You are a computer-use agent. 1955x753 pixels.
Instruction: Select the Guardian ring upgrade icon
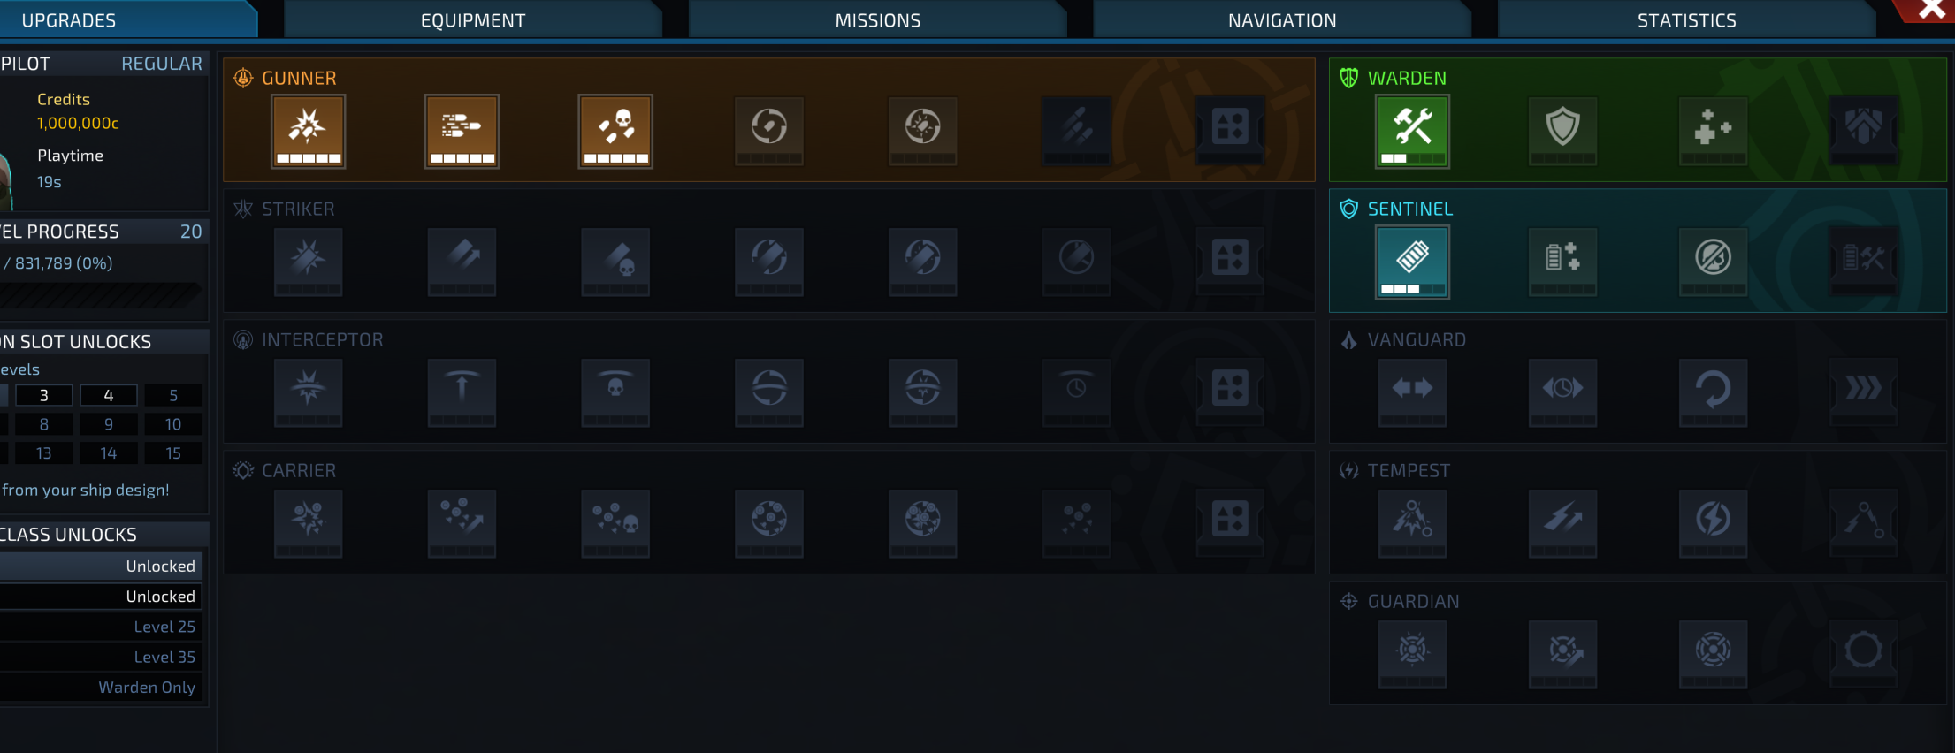(1863, 654)
